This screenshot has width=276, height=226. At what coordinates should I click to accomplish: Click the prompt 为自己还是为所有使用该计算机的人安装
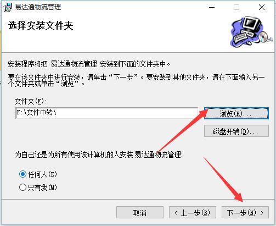[99, 155]
